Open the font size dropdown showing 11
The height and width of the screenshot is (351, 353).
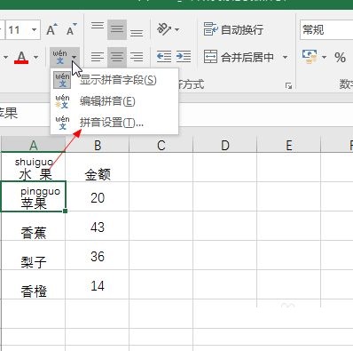(35, 29)
